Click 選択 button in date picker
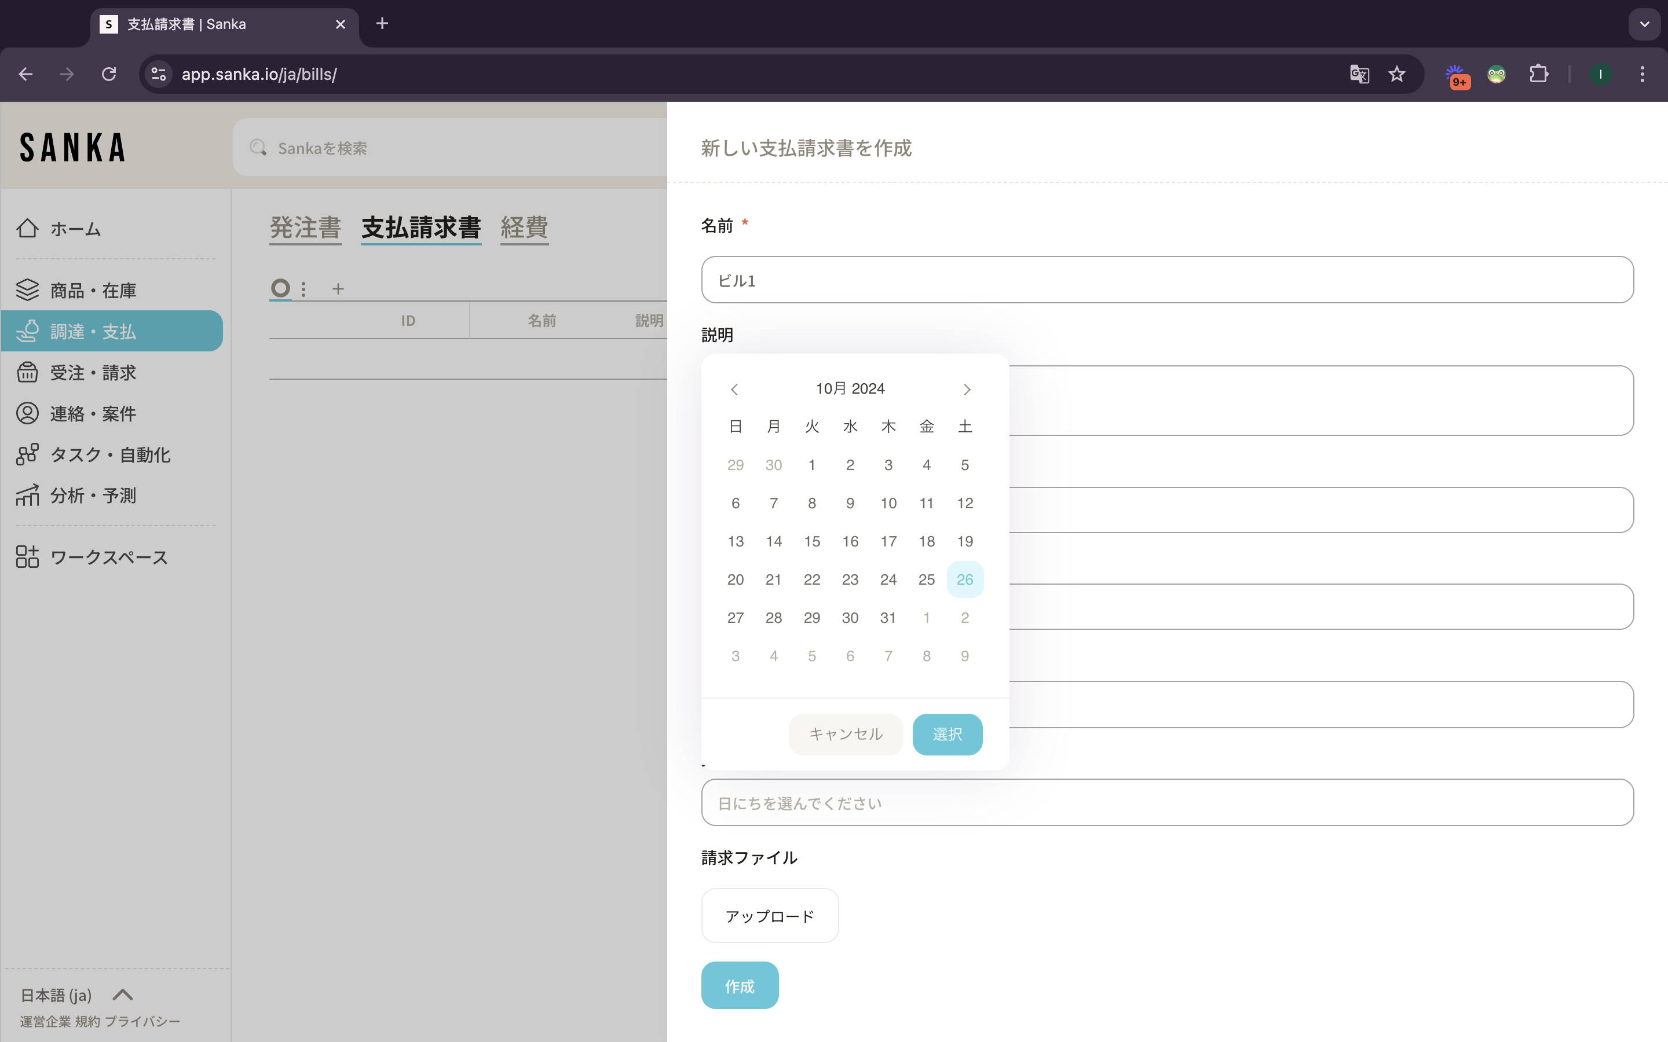This screenshot has width=1668, height=1042. pos(947,734)
